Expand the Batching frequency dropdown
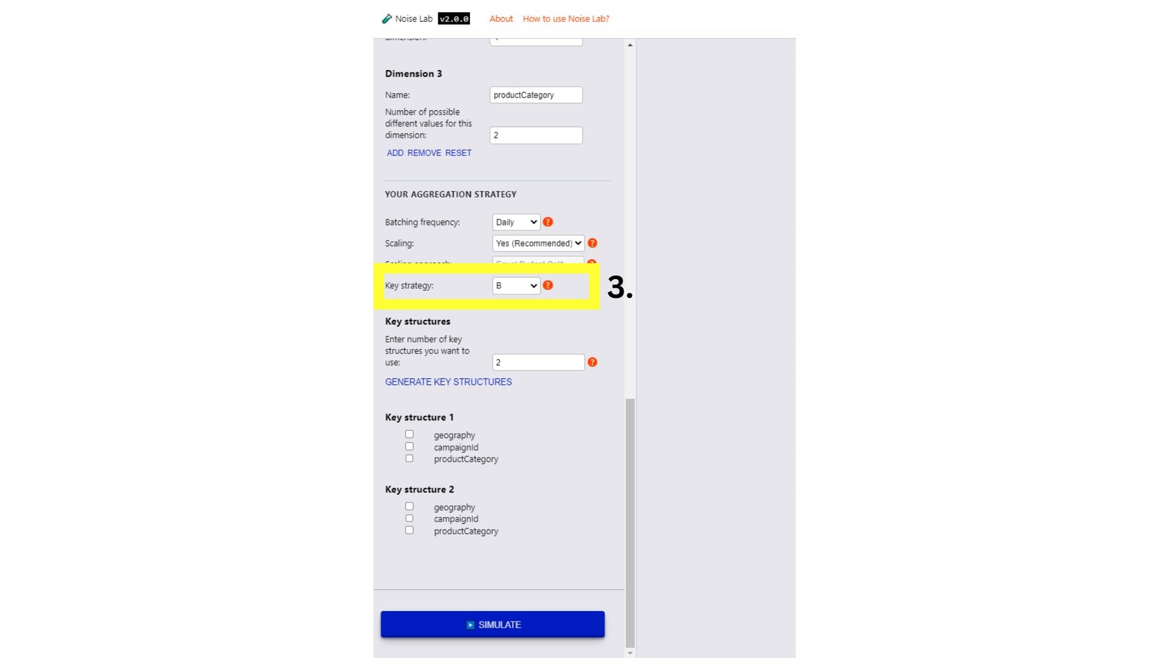 click(514, 222)
